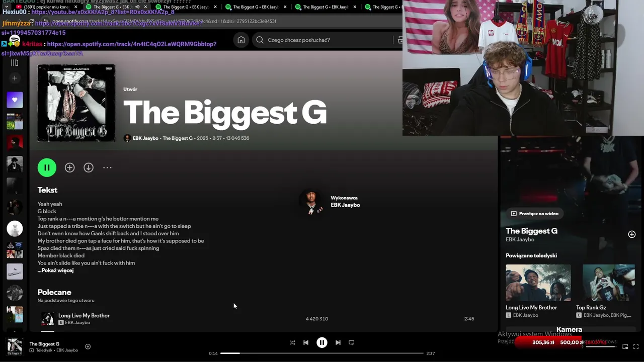Open the miniplayer icon

625,346
